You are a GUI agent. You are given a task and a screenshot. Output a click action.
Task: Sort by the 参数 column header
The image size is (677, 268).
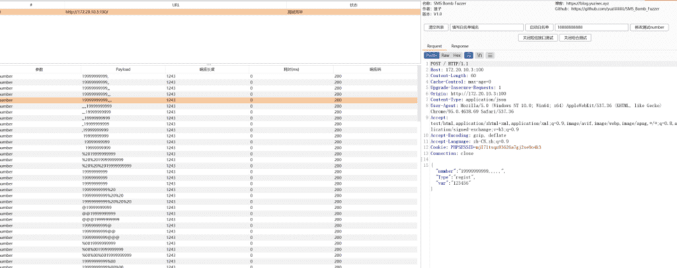point(39,69)
